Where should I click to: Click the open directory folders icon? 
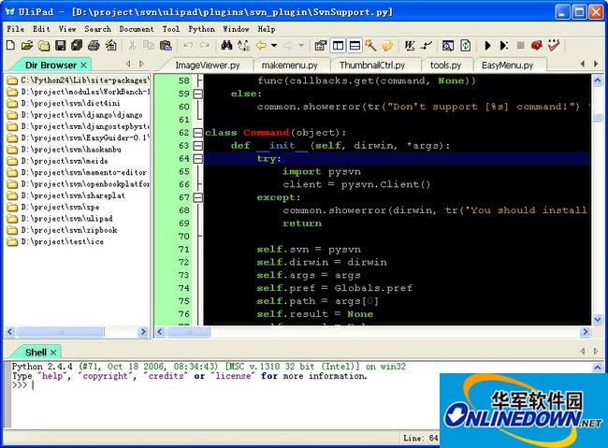click(44, 46)
